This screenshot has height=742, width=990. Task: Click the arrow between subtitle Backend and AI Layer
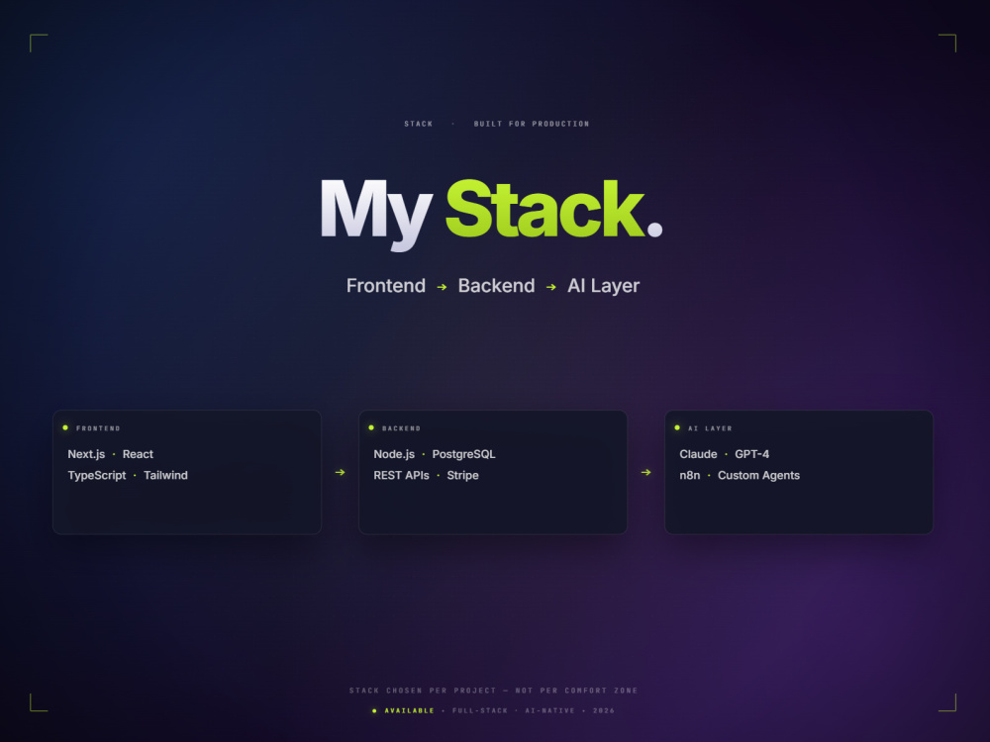tap(551, 287)
